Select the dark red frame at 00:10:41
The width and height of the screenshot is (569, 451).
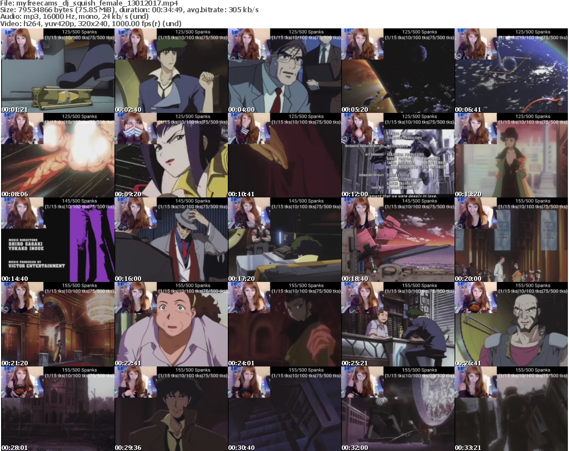(284, 155)
